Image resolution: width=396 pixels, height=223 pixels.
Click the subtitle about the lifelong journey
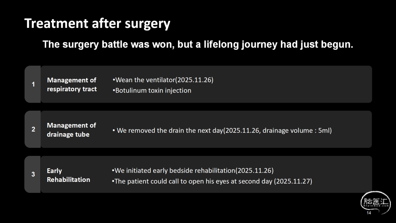[x=198, y=44]
